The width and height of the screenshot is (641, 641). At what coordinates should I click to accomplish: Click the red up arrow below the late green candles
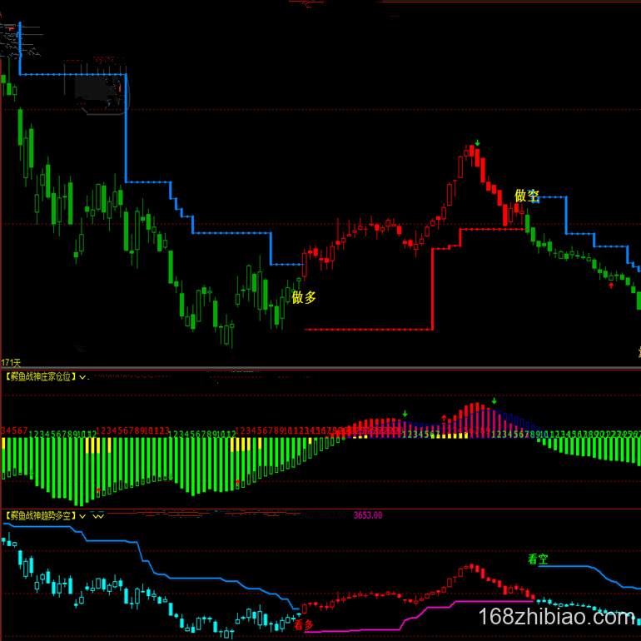612,286
